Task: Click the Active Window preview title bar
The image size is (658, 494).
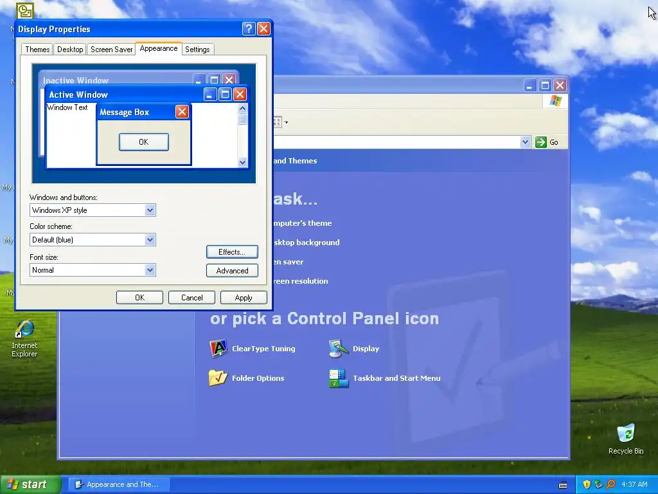Action: (147, 95)
